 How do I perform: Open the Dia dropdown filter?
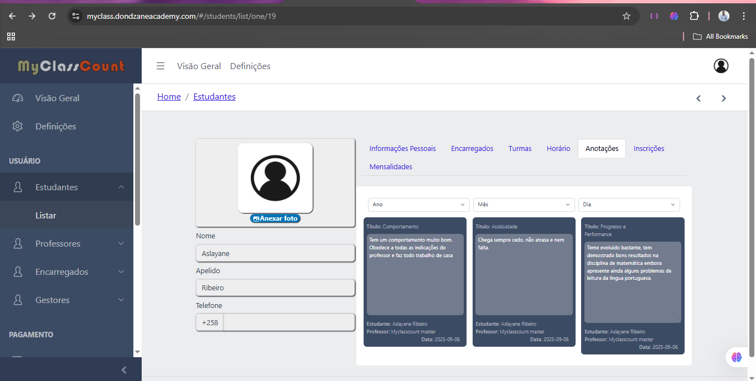629,205
